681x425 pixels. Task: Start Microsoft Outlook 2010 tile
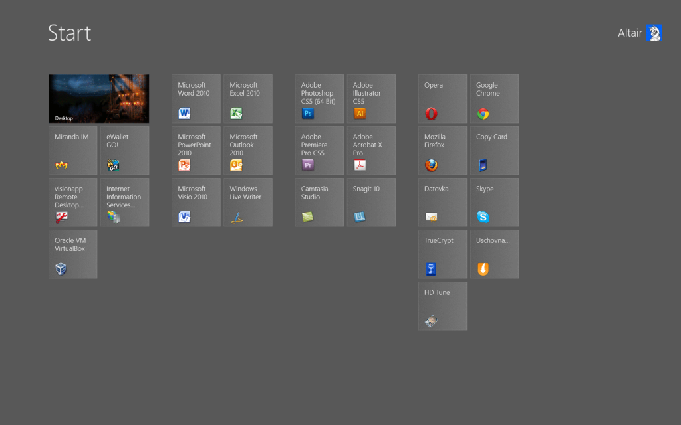click(x=248, y=151)
